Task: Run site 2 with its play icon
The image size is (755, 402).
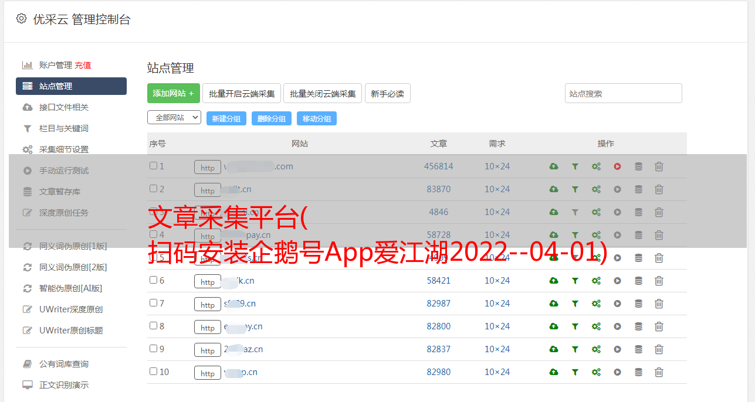Action: click(x=617, y=189)
